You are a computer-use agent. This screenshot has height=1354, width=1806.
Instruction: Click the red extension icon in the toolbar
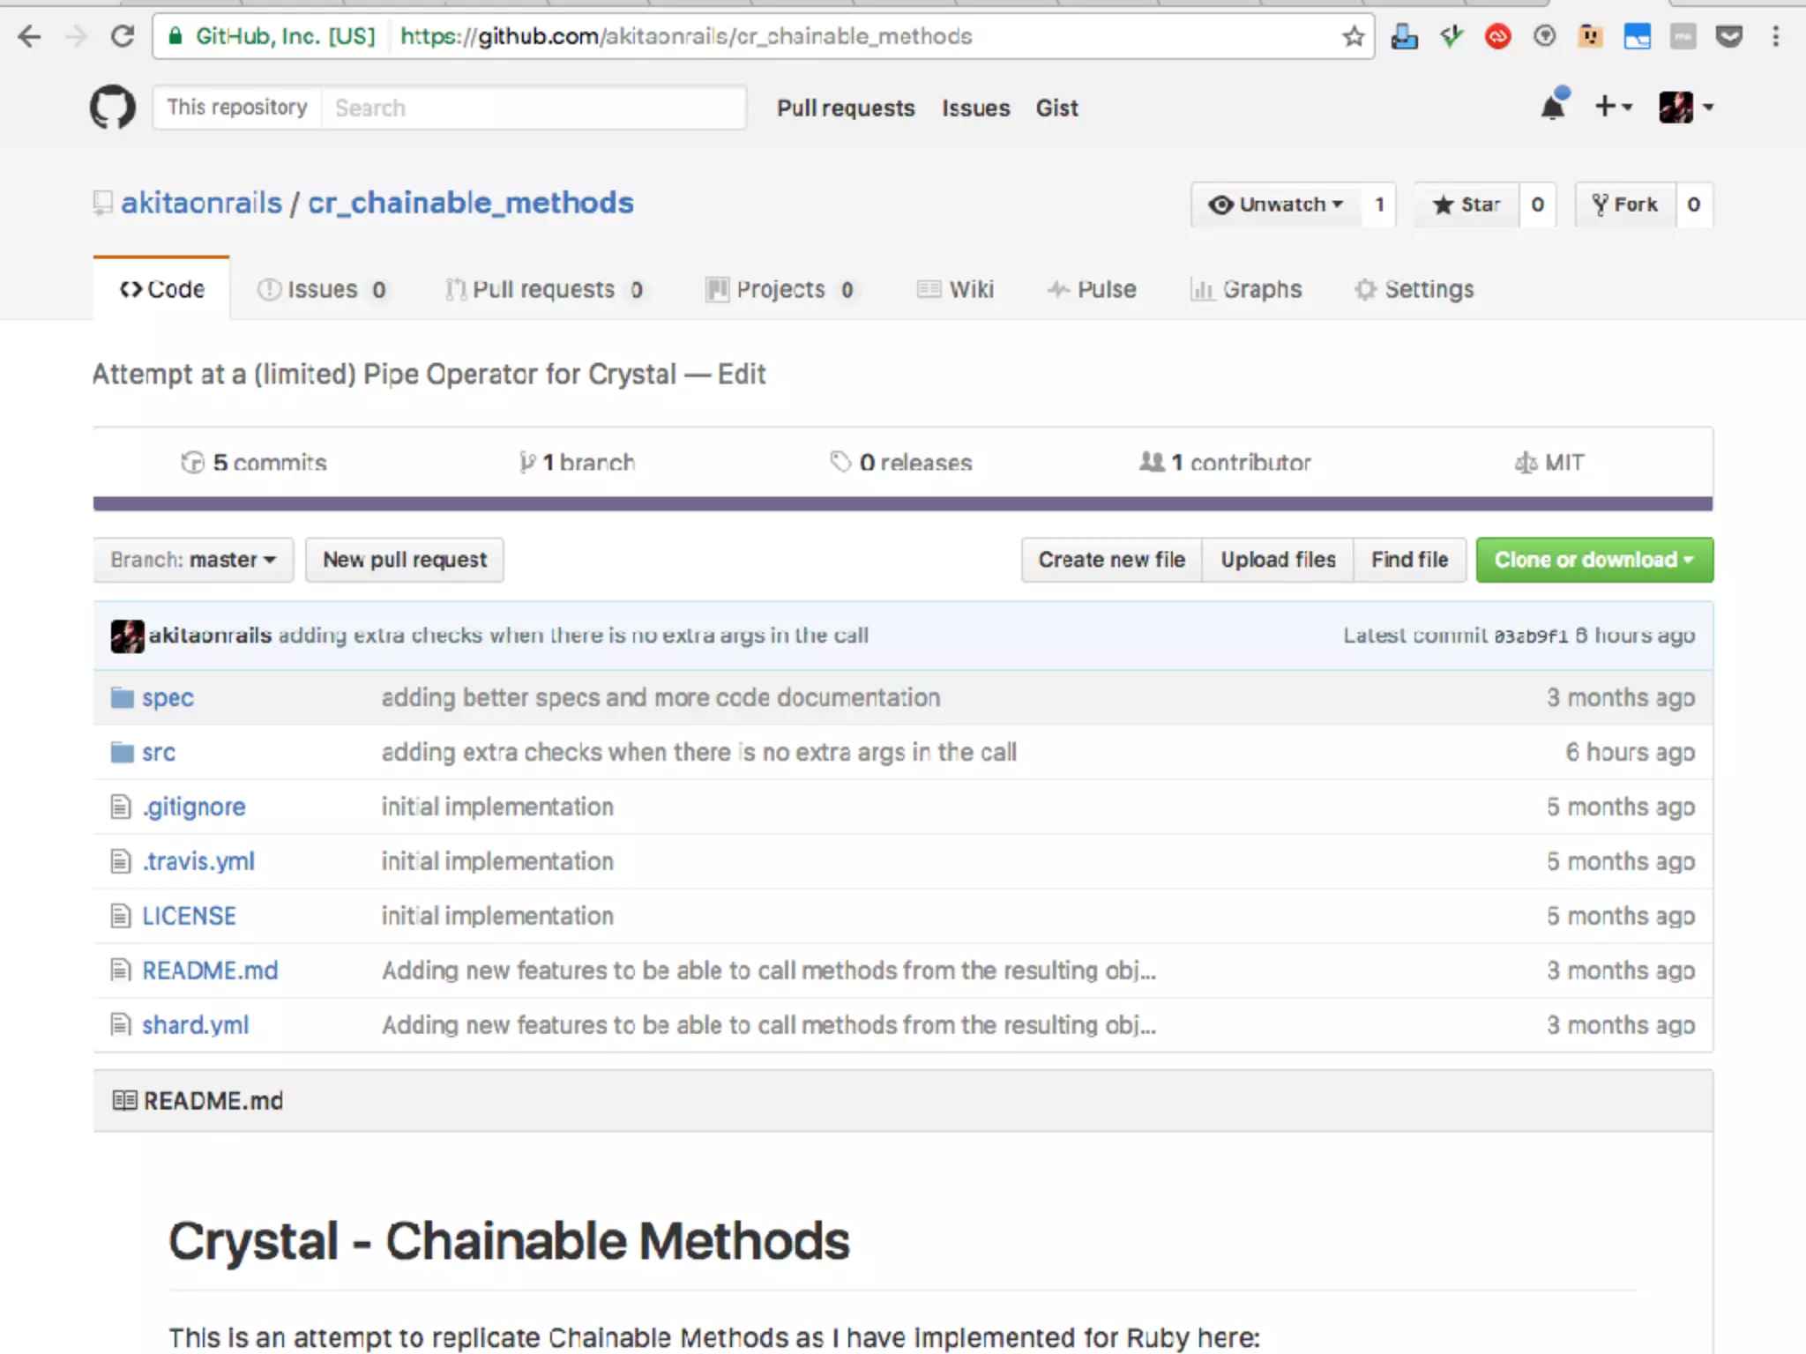pyautogui.click(x=1497, y=36)
